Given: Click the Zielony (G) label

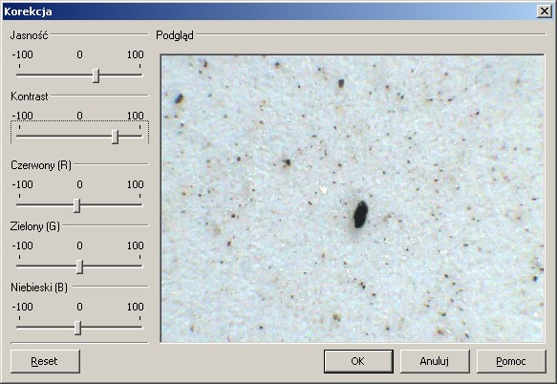Looking at the screenshot, I should 35,226.
